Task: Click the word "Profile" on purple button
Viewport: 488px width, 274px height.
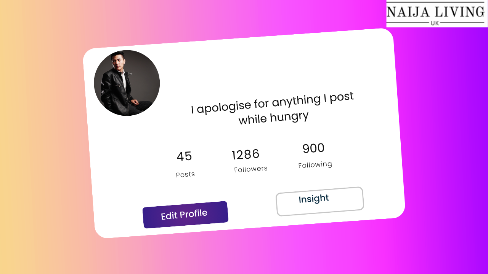Action: (x=193, y=214)
